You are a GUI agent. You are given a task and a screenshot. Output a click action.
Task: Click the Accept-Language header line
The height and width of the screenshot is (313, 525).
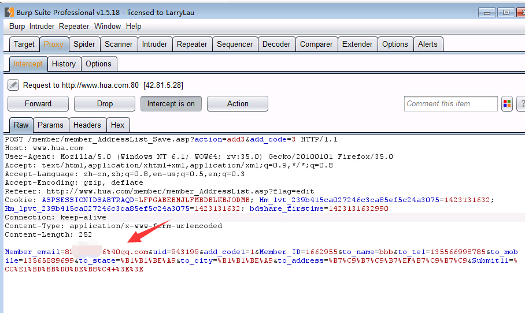[124, 174]
